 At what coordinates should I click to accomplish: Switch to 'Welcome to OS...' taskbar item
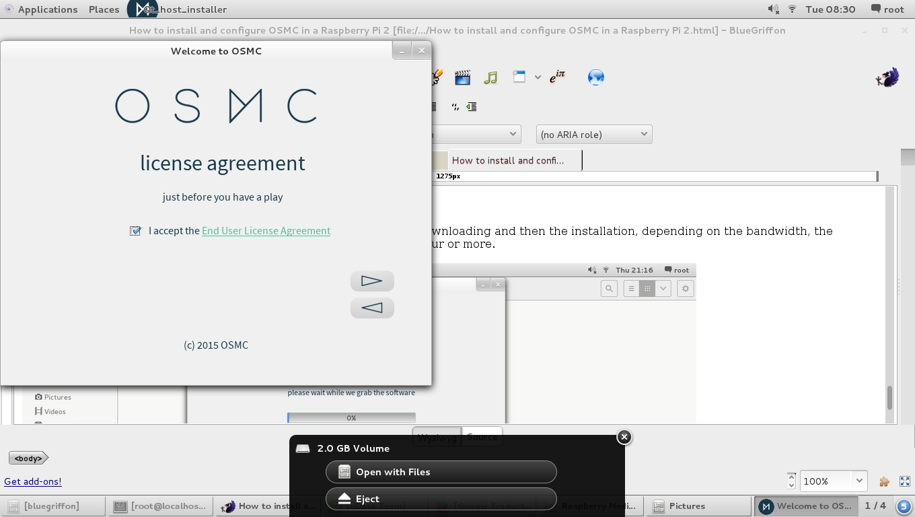tap(807, 506)
